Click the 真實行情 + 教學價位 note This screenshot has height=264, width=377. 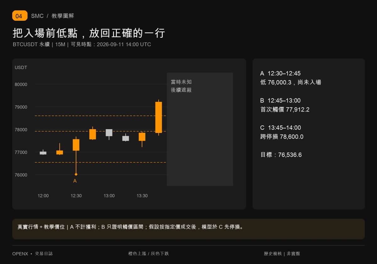(130, 227)
